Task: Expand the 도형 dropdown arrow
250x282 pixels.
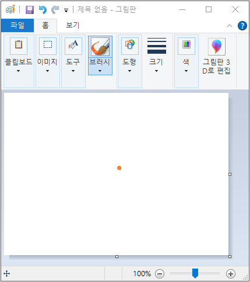Action: point(129,71)
